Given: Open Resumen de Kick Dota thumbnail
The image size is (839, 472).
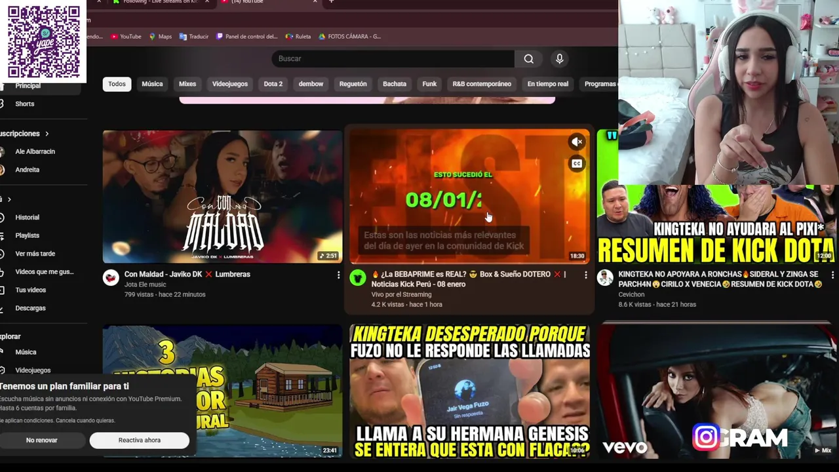Looking at the screenshot, I should (718, 224).
